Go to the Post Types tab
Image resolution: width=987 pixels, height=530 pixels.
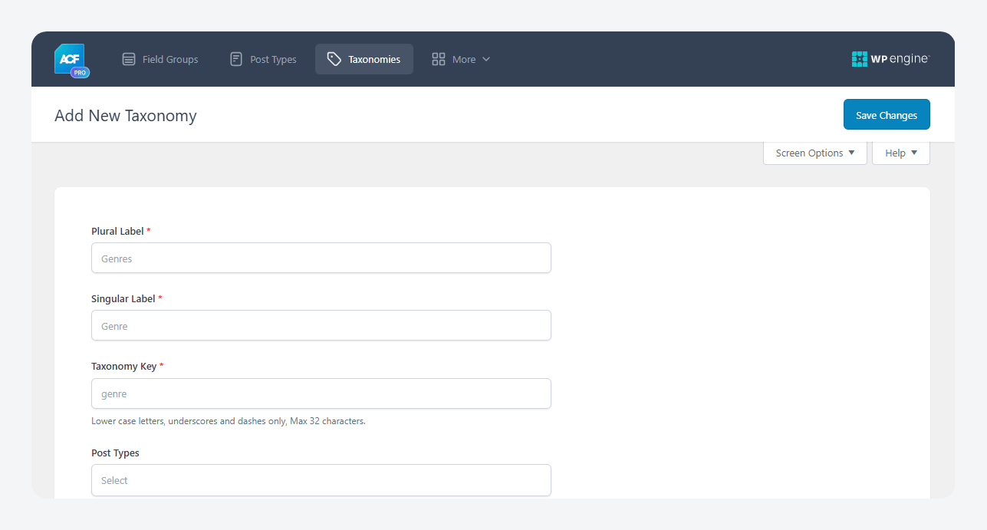click(x=263, y=59)
